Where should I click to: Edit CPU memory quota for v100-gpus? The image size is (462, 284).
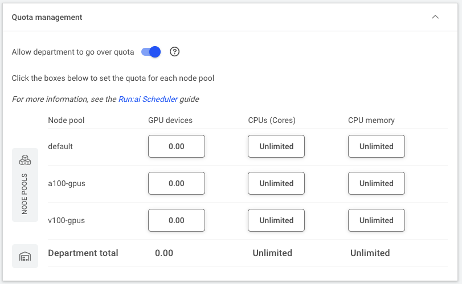(376, 220)
